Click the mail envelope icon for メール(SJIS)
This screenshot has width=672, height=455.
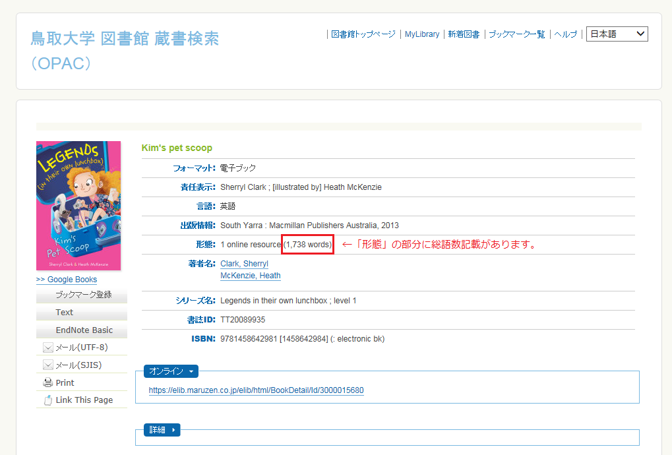[47, 365]
